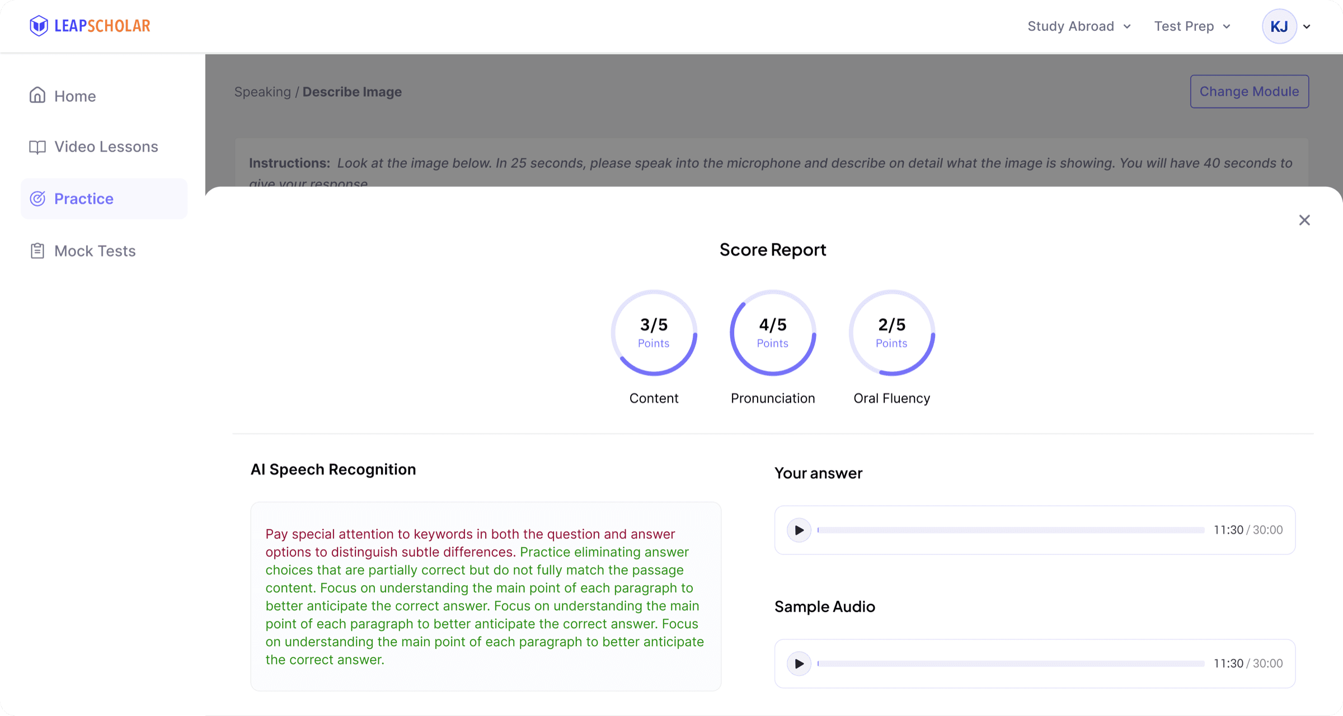Click the LEAPSCHOLAR brand name text
This screenshot has height=716, width=1343.
[102, 26]
